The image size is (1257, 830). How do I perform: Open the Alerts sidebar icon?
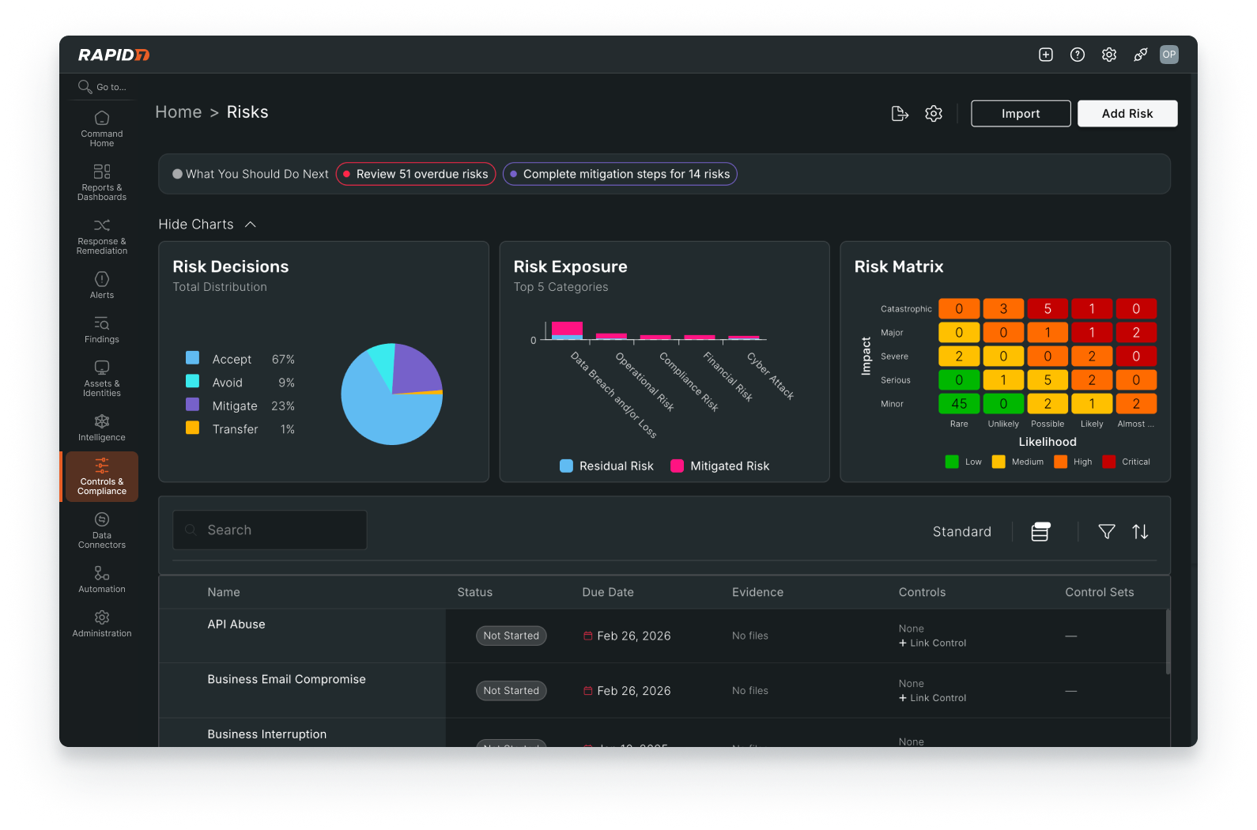101,285
